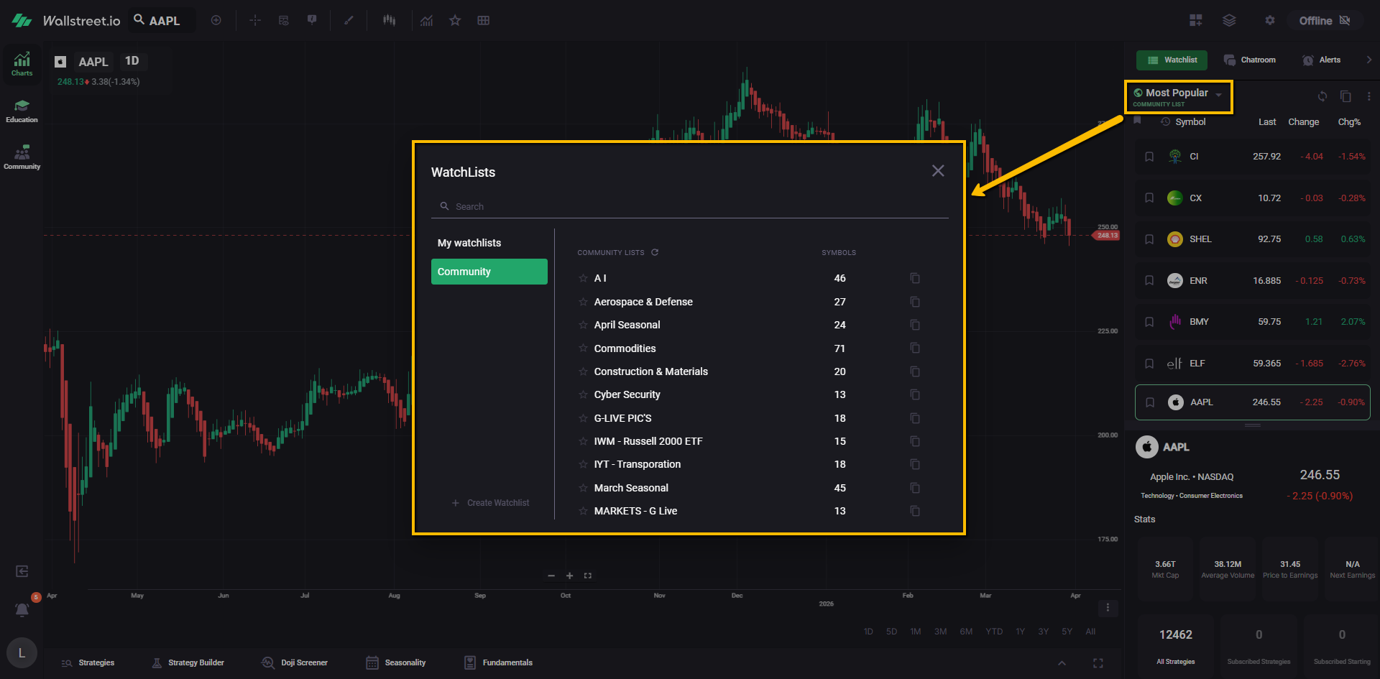Viewport: 1380px width, 679px height.
Task: Open the Seasonality tool
Action: 396,662
